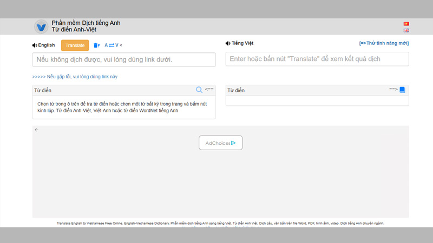Play English audio with speaker icon
The height and width of the screenshot is (243, 433).
tap(35, 45)
